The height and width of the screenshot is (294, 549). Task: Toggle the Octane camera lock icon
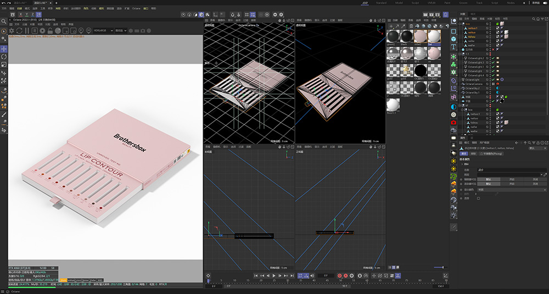pos(50,31)
